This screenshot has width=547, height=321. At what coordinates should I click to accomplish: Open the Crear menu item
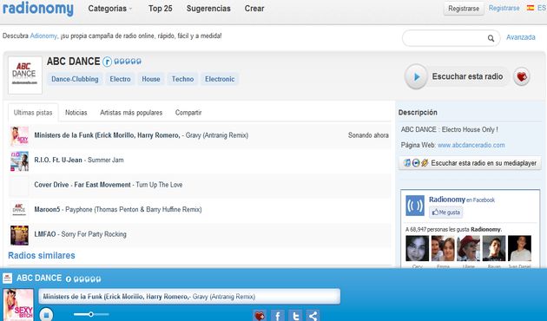pyautogui.click(x=254, y=9)
